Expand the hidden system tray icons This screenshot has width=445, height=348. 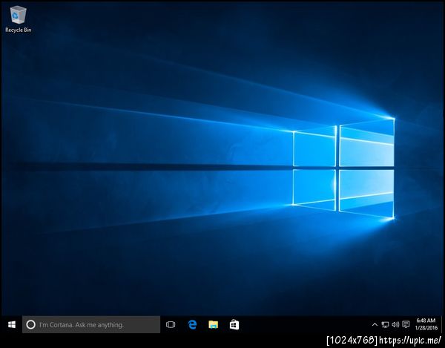coord(375,324)
